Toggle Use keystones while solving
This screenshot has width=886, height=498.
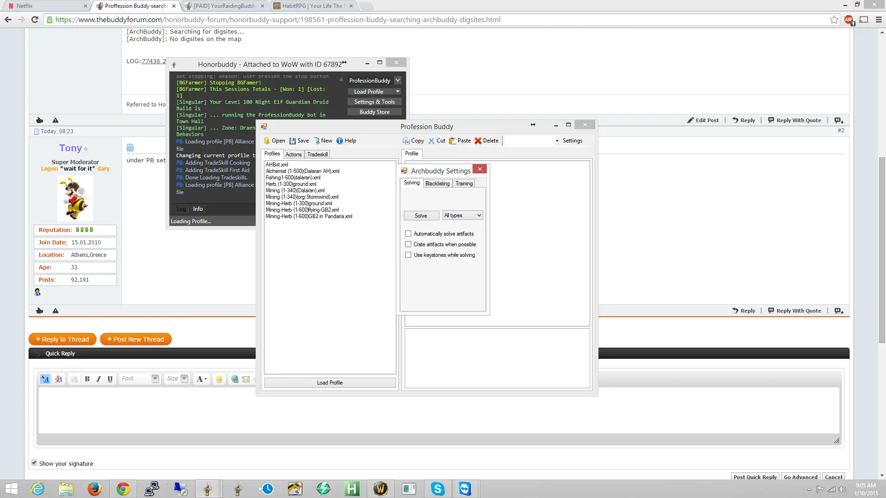pos(408,255)
